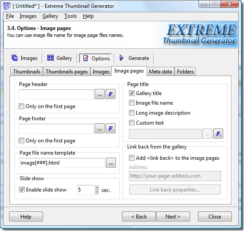Viewport: 244px width, 231px height.
Task: Enable Image file name as page title
Action: (132, 103)
